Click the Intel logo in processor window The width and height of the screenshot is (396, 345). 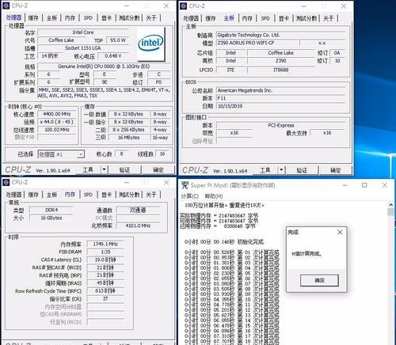click(x=150, y=44)
